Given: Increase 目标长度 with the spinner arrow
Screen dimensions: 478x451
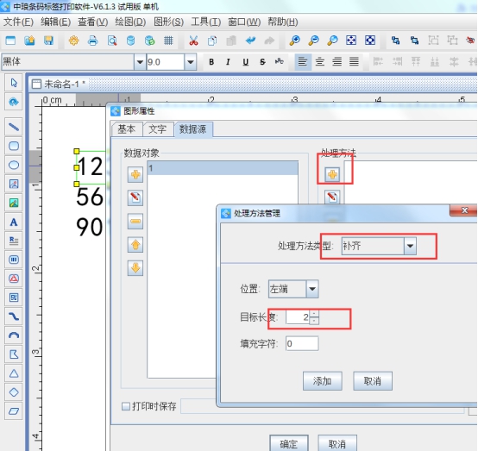Looking at the screenshot, I should coord(314,314).
